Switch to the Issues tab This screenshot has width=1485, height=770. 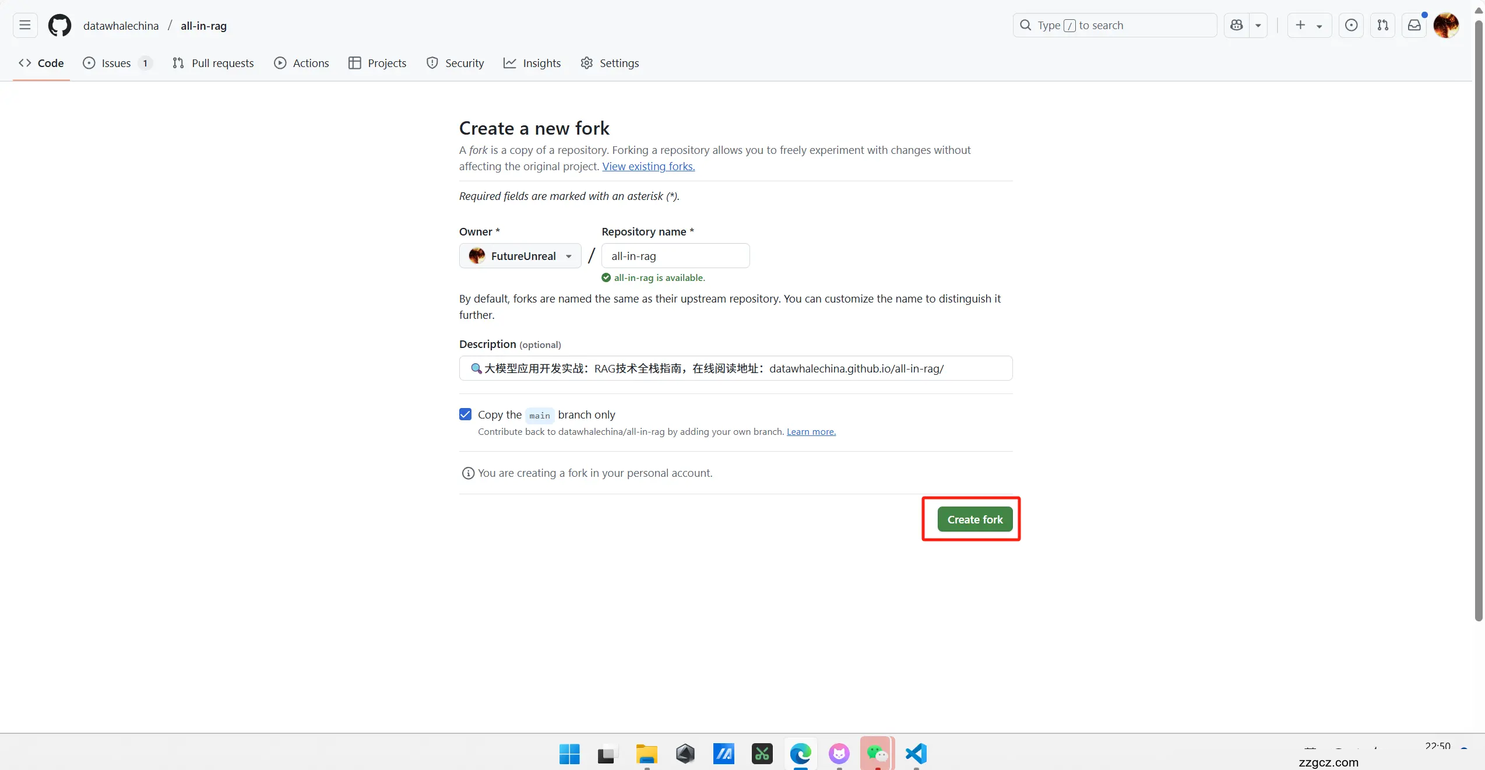coord(117,63)
